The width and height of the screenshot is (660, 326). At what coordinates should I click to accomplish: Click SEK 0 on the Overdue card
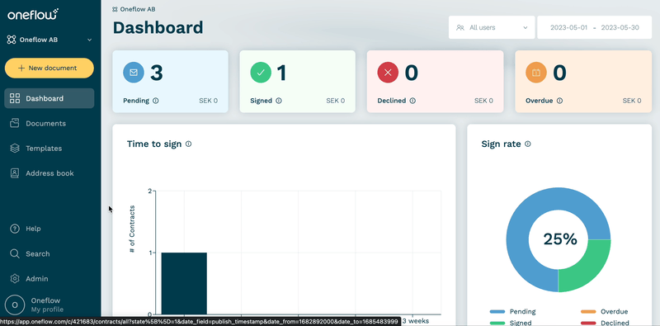point(632,101)
